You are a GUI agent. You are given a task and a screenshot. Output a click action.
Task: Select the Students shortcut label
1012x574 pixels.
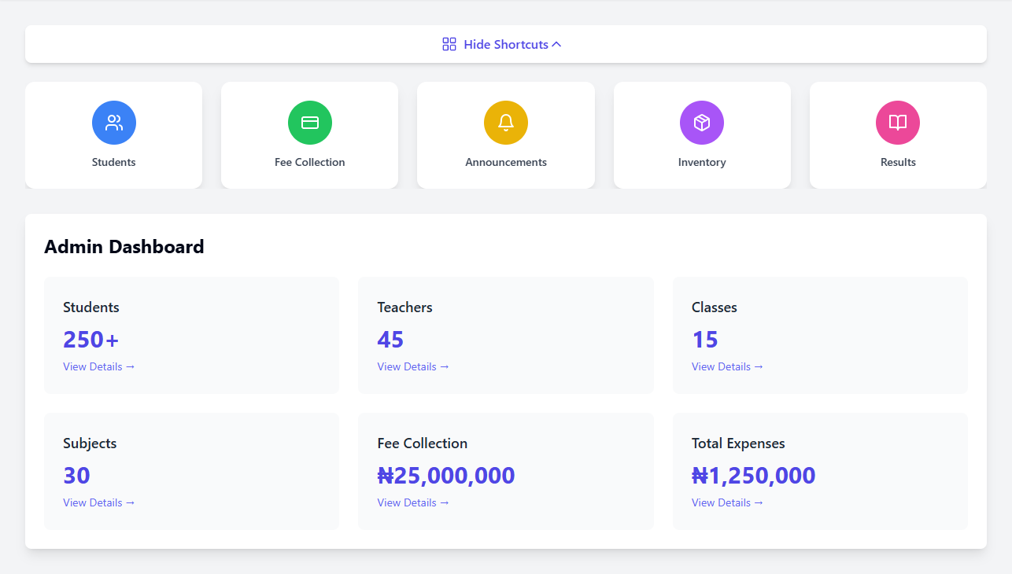click(114, 162)
